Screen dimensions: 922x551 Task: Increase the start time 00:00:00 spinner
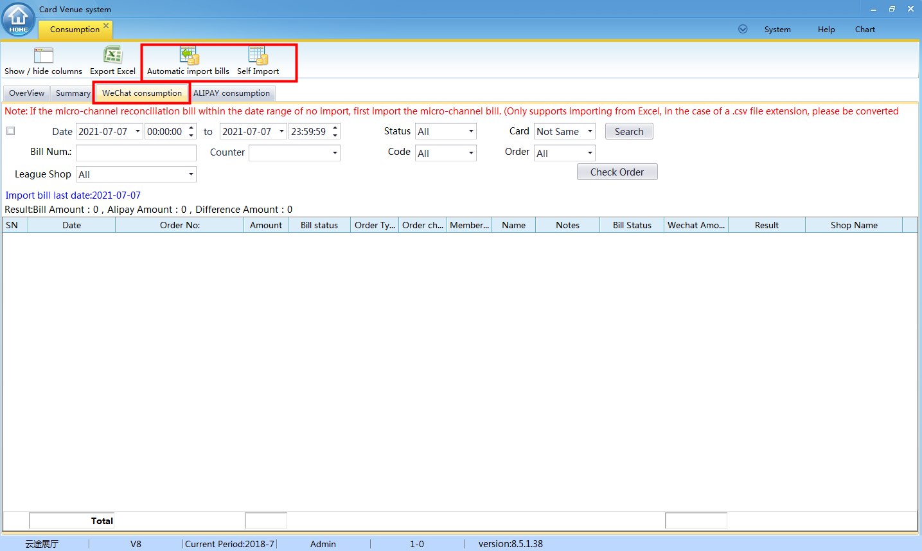[x=191, y=128]
